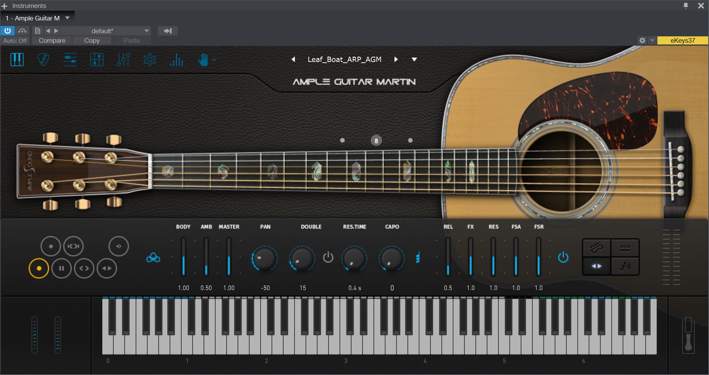709x375 pixels.
Task: Select the eKeys37 controller field
Action: 683,40
